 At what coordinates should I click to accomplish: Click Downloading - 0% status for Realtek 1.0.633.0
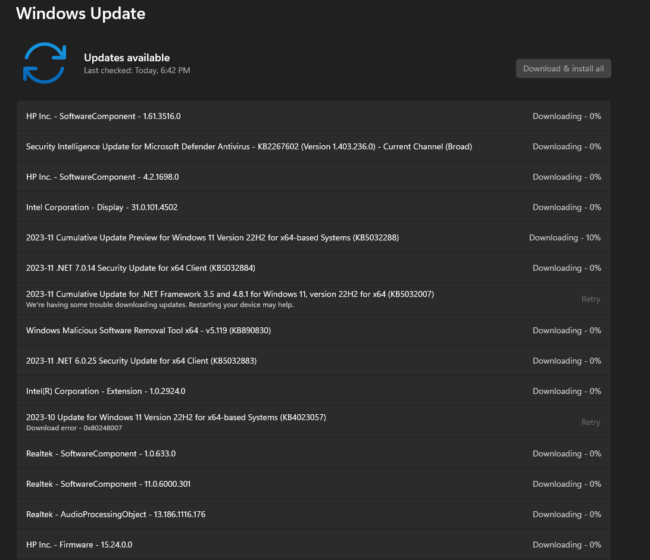click(x=567, y=454)
